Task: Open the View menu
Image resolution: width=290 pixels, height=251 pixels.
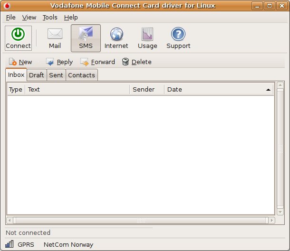Action: [x=29, y=18]
